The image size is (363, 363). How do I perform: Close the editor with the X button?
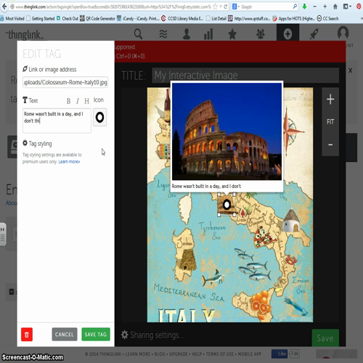click(350, 70)
